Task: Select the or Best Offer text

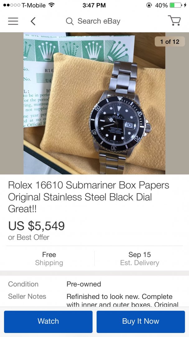Action: point(29,237)
